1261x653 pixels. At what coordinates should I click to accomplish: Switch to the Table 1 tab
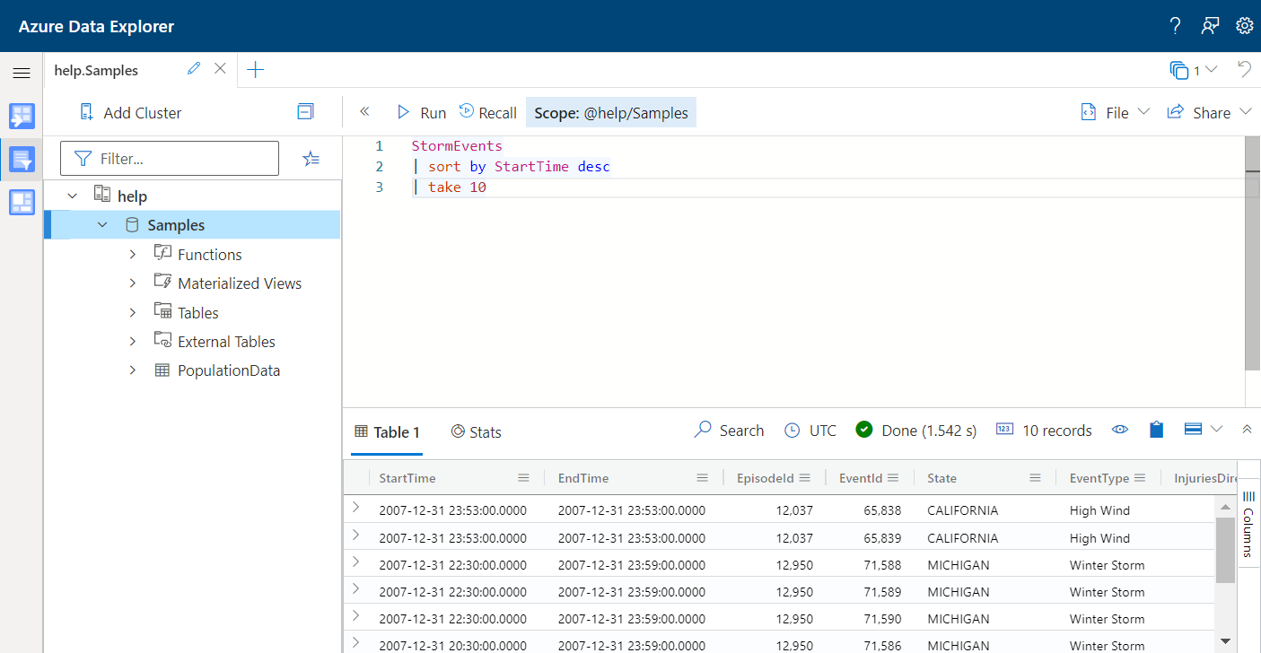387,432
